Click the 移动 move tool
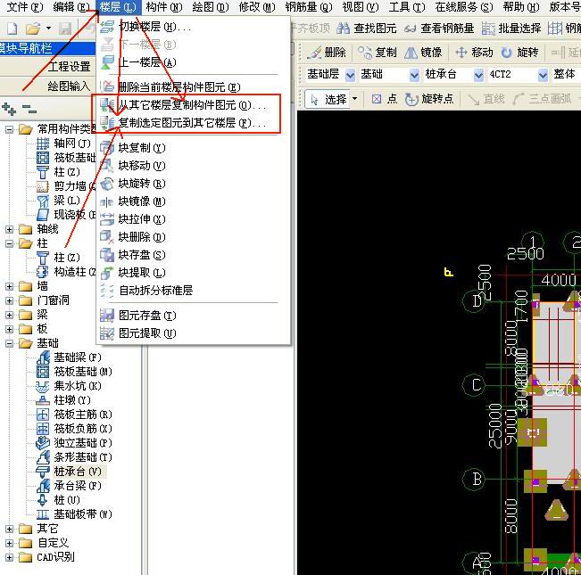581x575 pixels. (474, 53)
